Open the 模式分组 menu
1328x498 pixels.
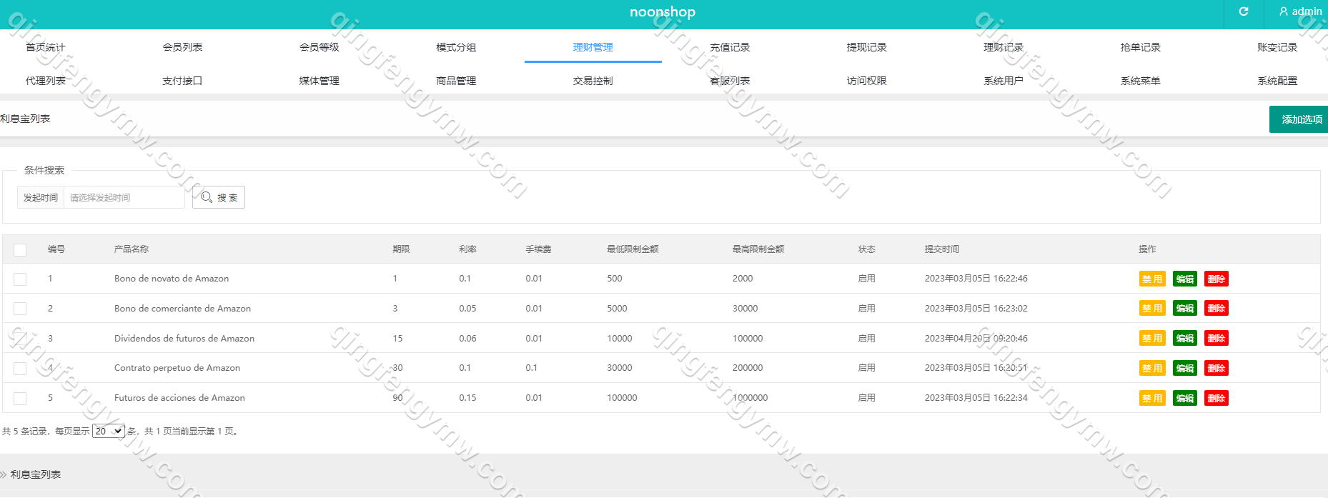click(456, 47)
